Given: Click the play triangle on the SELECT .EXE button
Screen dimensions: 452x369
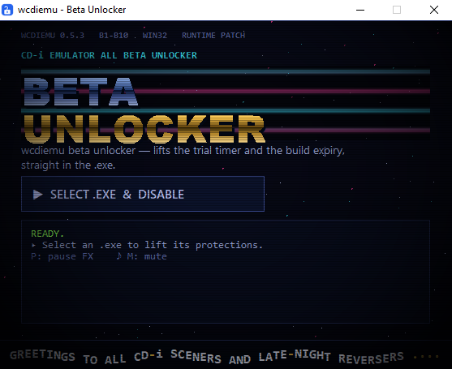Looking at the screenshot, I should click(38, 195).
